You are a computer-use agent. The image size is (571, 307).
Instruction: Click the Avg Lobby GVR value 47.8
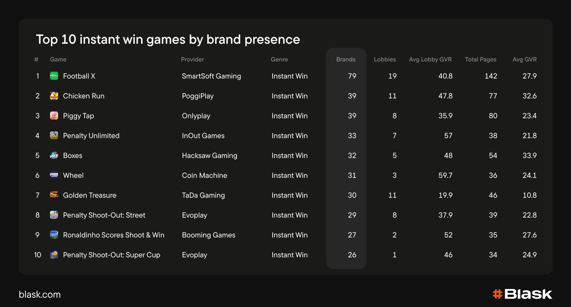pos(446,96)
